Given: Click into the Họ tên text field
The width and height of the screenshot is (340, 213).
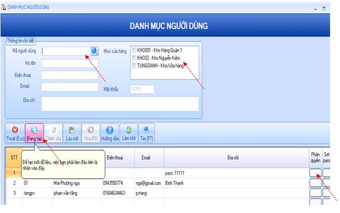Looking at the screenshot, I should click(70, 64).
